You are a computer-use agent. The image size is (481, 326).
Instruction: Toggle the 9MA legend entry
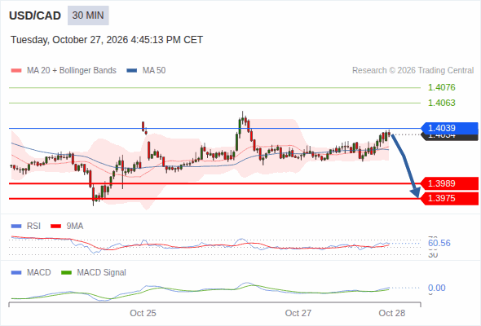pos(67,227)
